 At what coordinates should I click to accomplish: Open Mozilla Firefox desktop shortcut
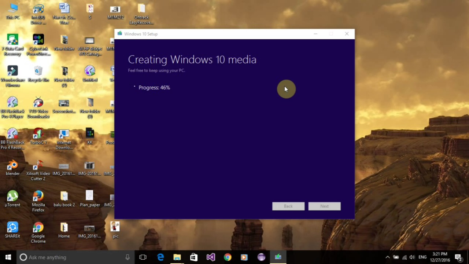(38, 201)
